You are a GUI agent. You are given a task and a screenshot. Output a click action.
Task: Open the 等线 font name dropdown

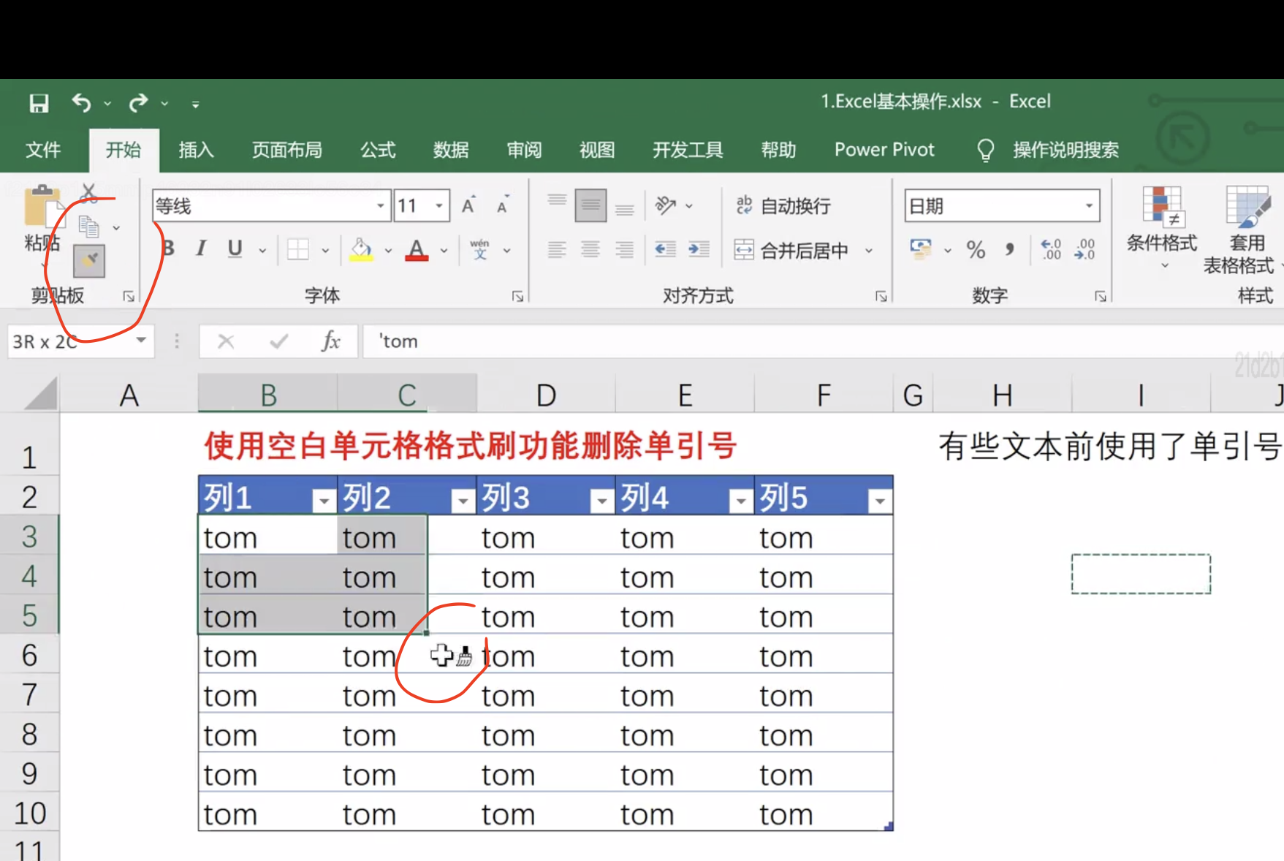coord(380,206)
